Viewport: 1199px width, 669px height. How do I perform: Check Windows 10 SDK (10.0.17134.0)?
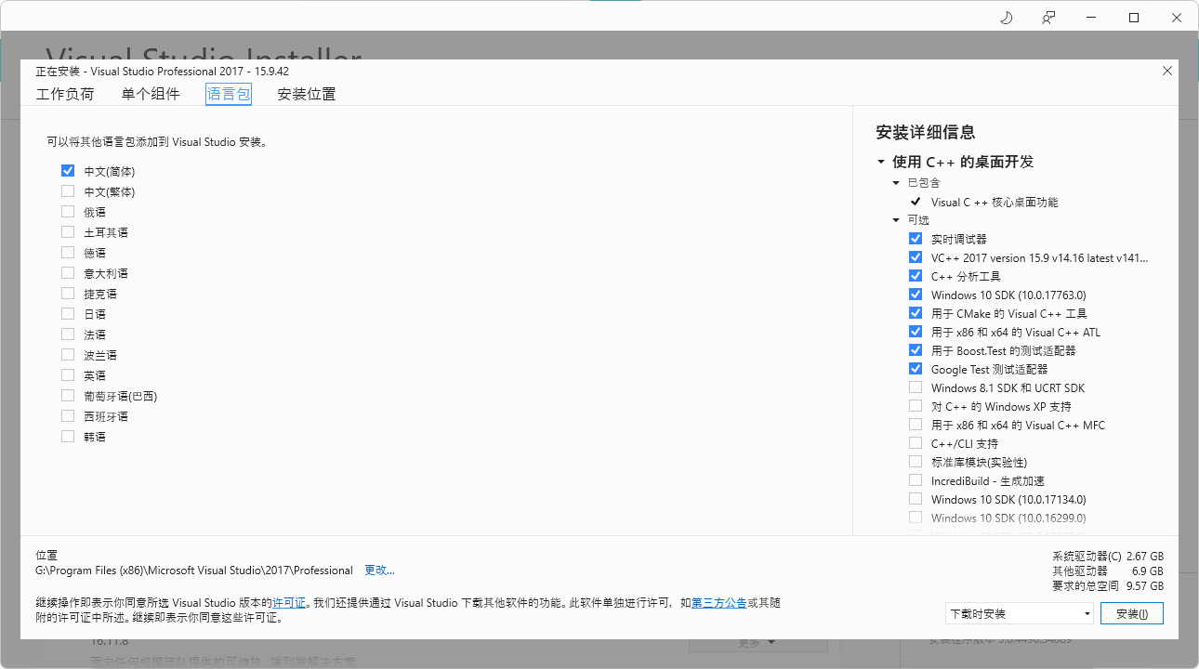point(916,499)
